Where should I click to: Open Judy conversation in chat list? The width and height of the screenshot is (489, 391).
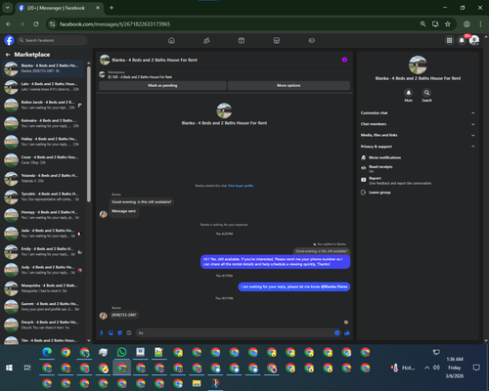[x=43, y=270]
